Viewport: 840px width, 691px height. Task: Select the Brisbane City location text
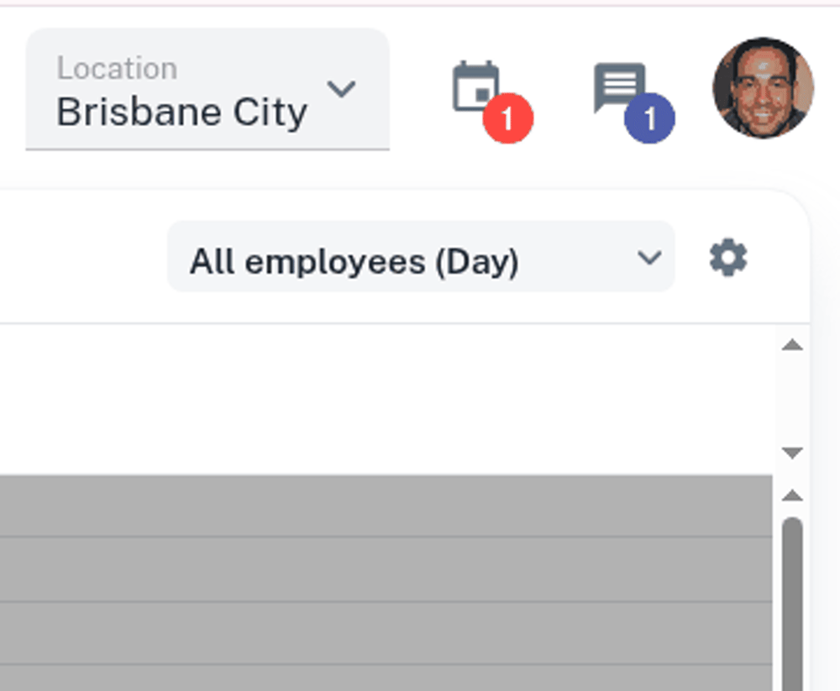coord(181,113)
